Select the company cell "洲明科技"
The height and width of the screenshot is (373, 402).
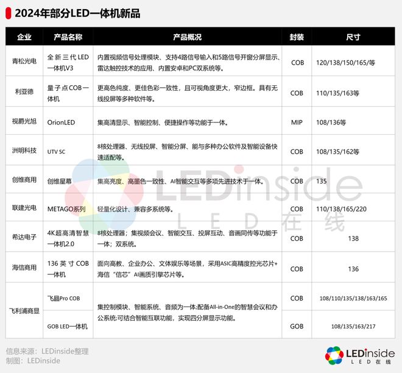pyautogui.click(x=24, y=151)
